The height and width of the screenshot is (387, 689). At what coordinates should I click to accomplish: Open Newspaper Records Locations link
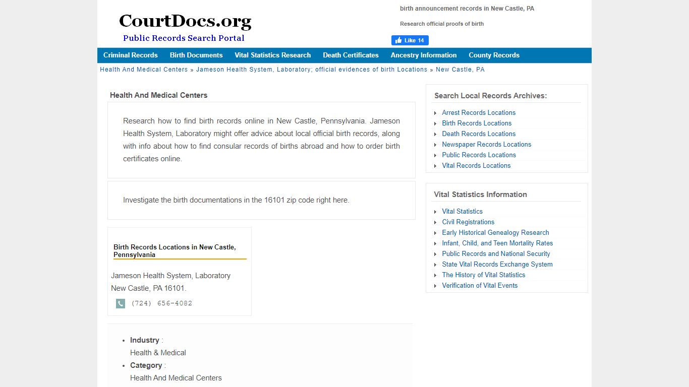[487, 145]
